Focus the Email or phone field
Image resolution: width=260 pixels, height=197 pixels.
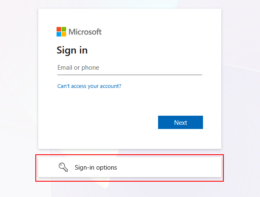[129, 68]
